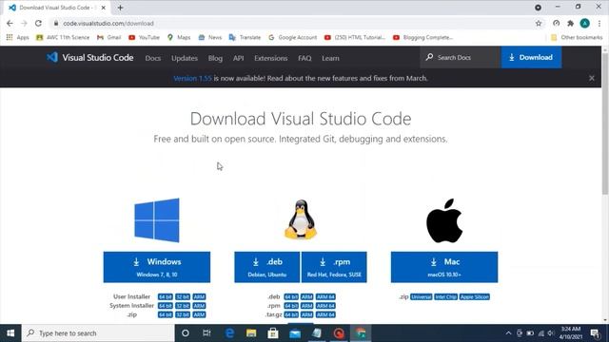Select System Installer ARM
The height and width of the screenshot is (342, 609).
(199, 306)
